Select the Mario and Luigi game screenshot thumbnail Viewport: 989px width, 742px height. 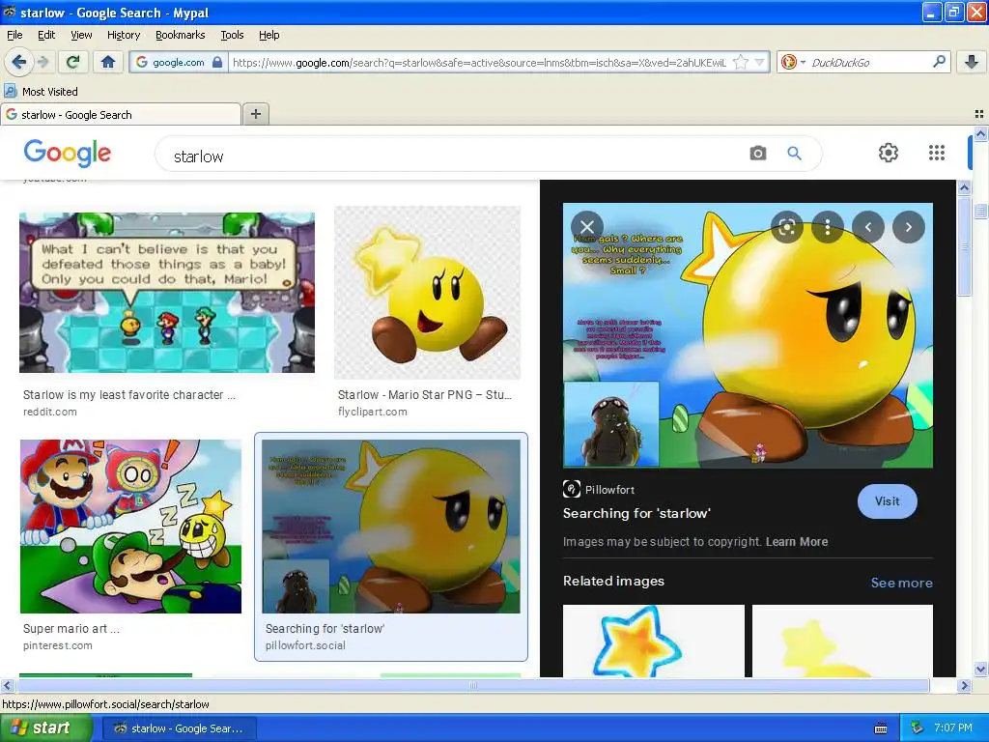pyautogui.click(x=167, y=293)
